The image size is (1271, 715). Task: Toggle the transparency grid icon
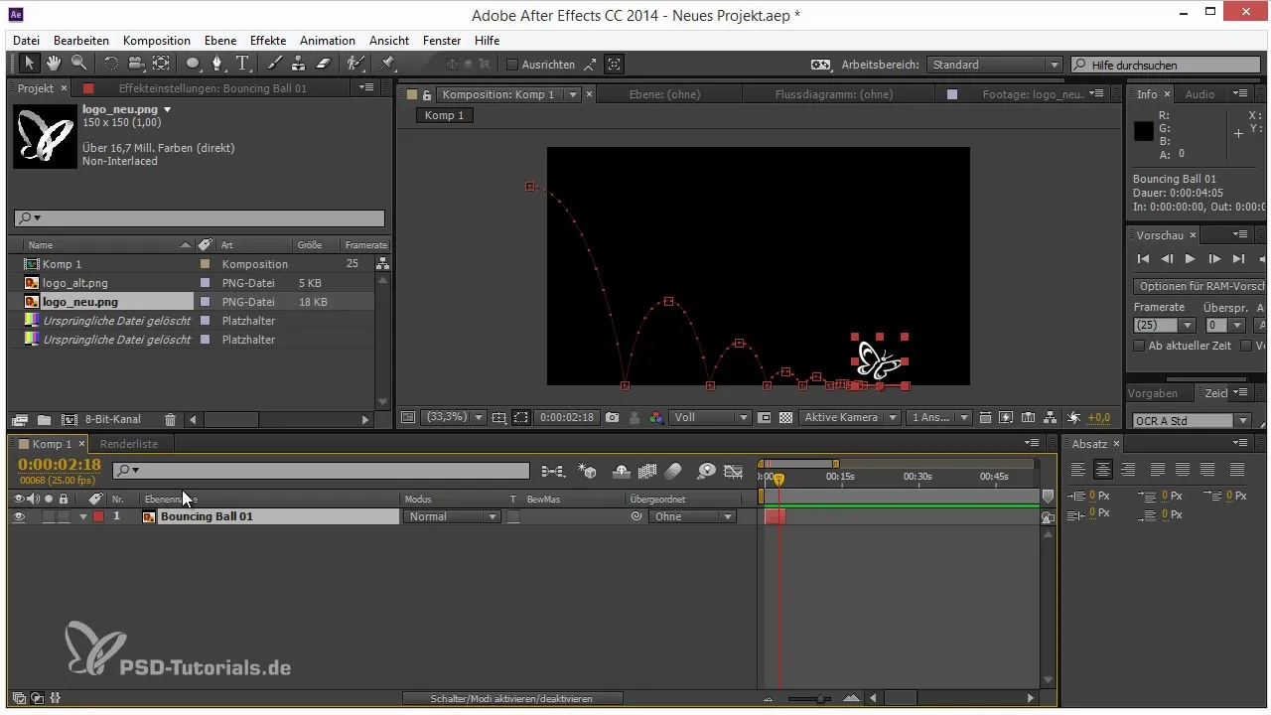[x=785, y=418]
